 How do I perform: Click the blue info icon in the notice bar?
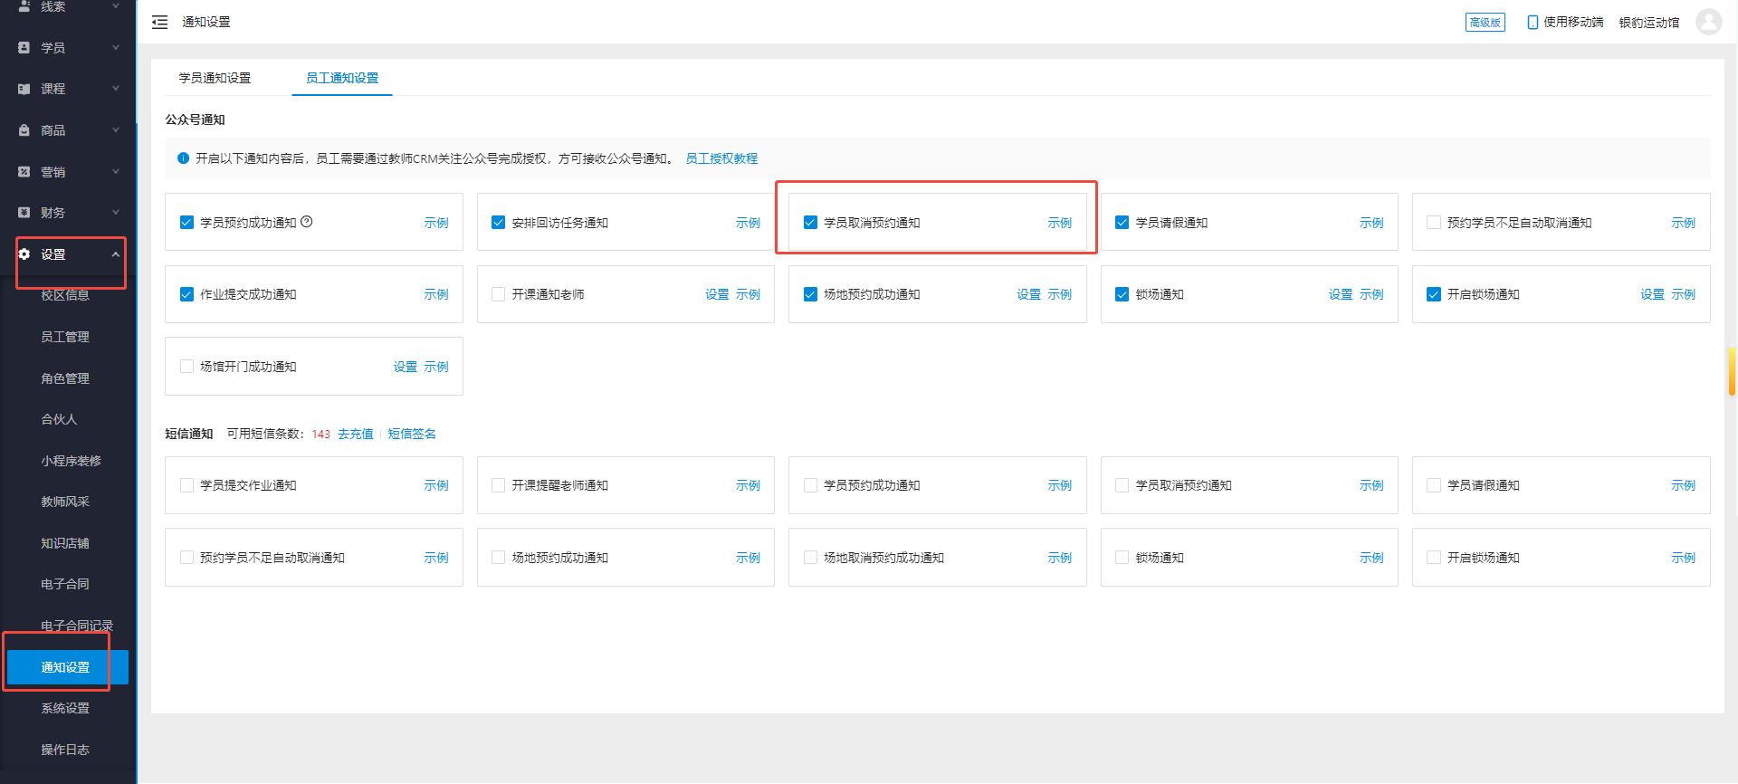coord(184,158)
